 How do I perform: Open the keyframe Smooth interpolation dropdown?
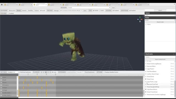80,72
